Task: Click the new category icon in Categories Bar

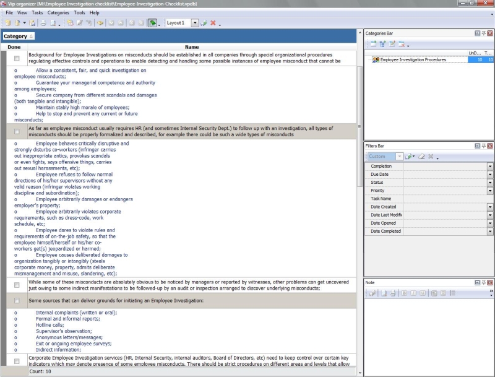Action: point(373,44)
